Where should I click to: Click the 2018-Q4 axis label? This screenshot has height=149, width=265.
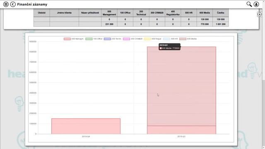click(x=86, y=137)
